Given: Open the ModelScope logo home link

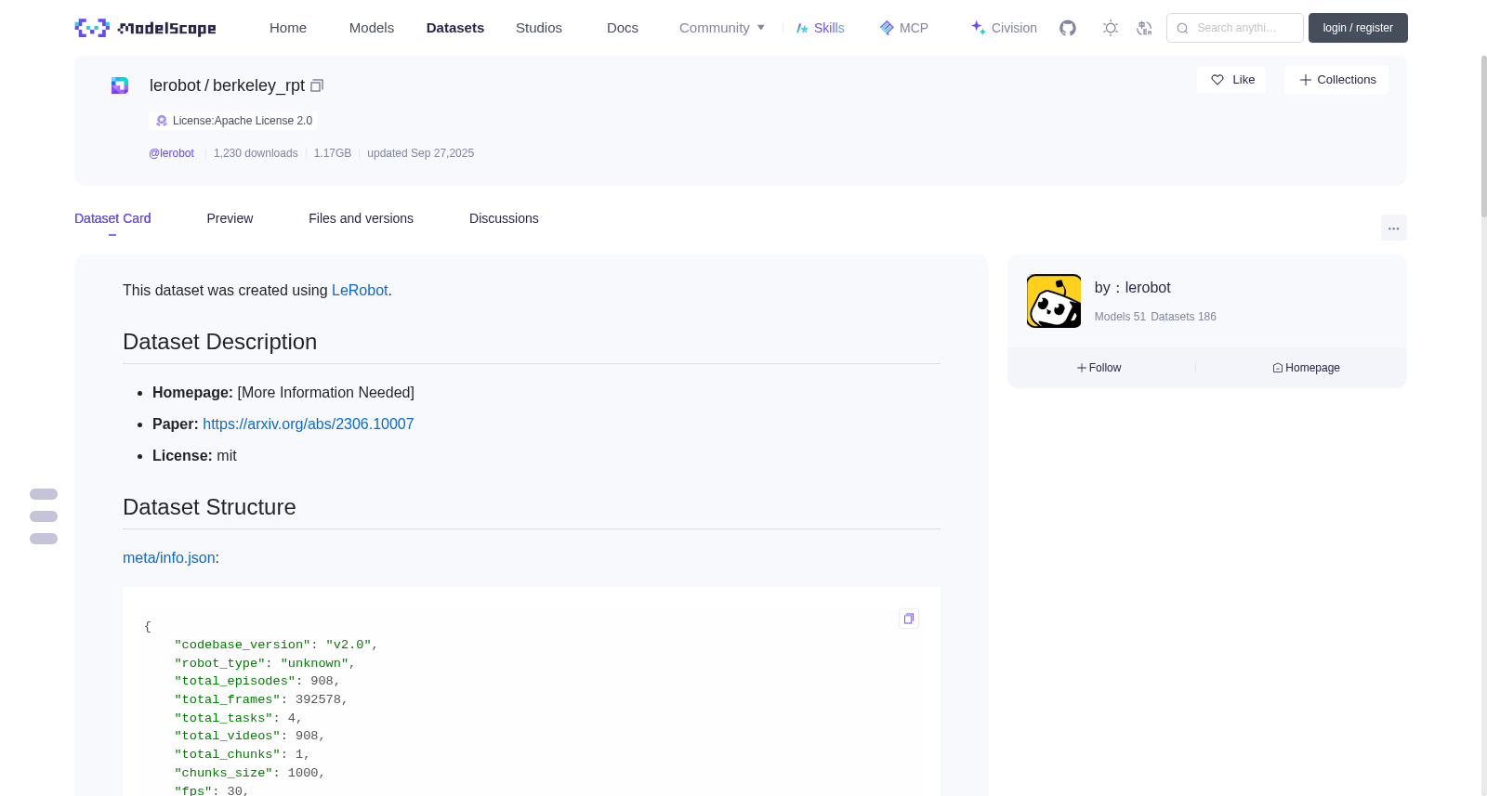Looking at the screenshot, I should [145, 28].
